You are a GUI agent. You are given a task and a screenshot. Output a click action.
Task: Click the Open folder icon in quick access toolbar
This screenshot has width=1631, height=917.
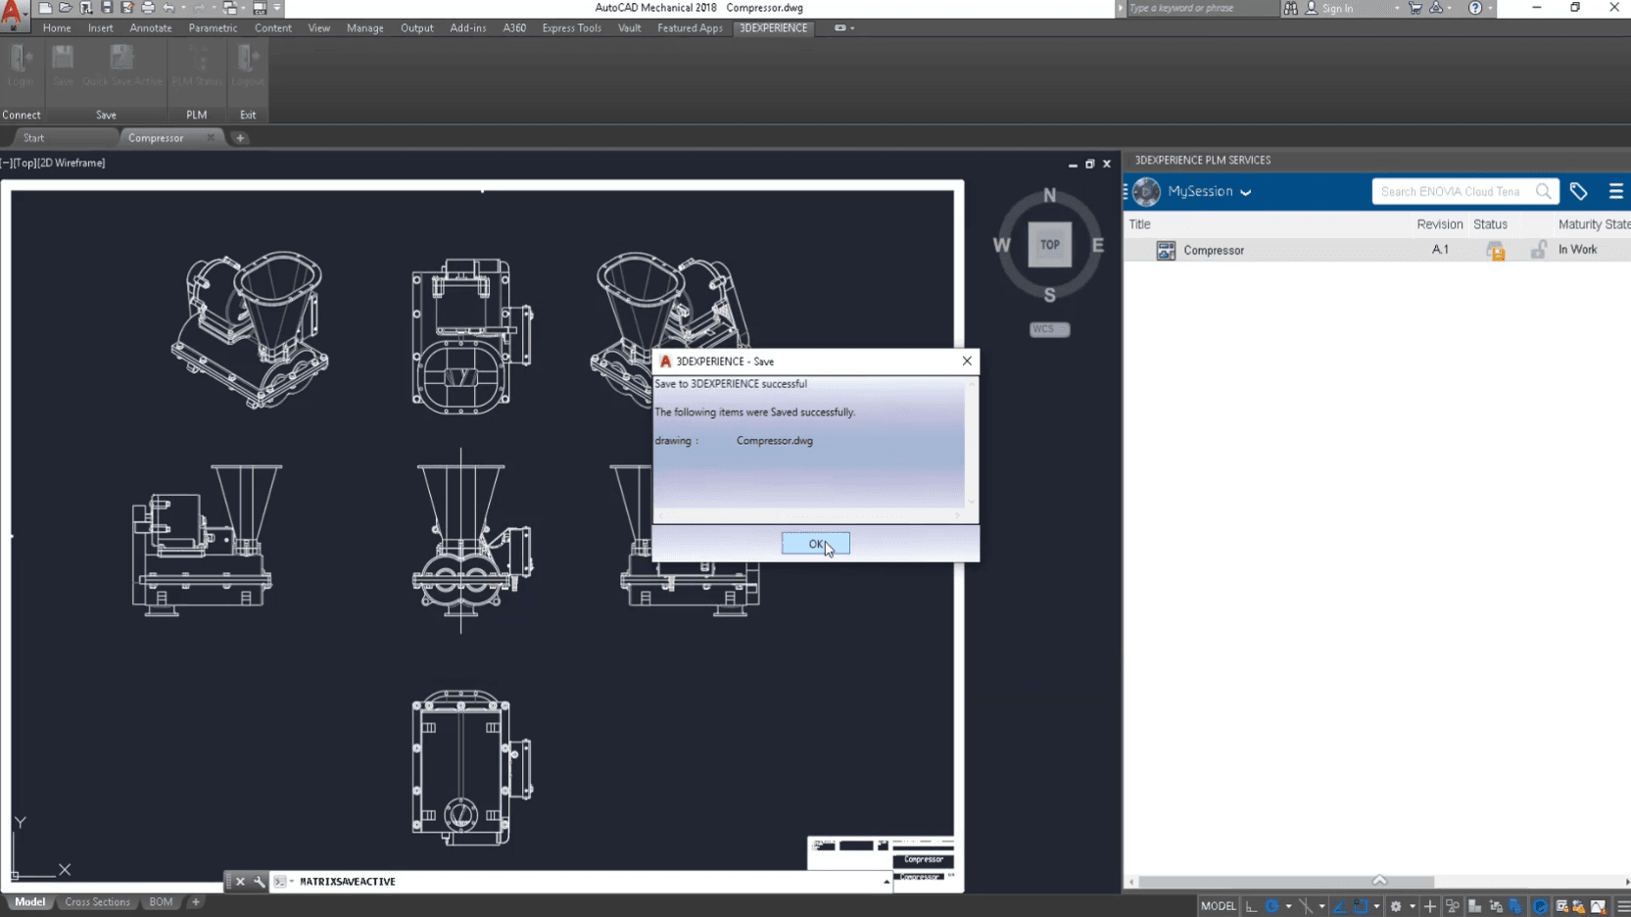pyautogui.click(x=66, y=8)
